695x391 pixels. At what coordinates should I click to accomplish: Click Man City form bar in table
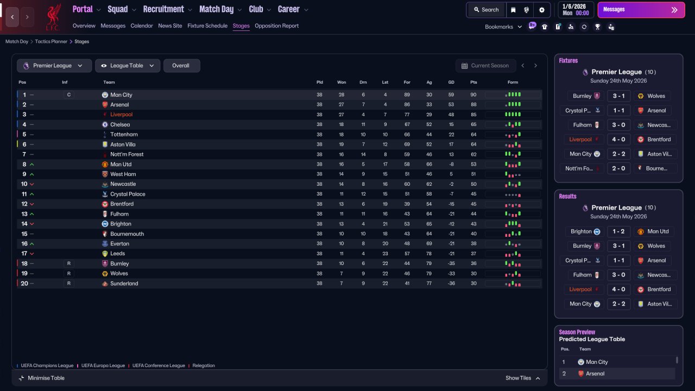click(513, 94)
